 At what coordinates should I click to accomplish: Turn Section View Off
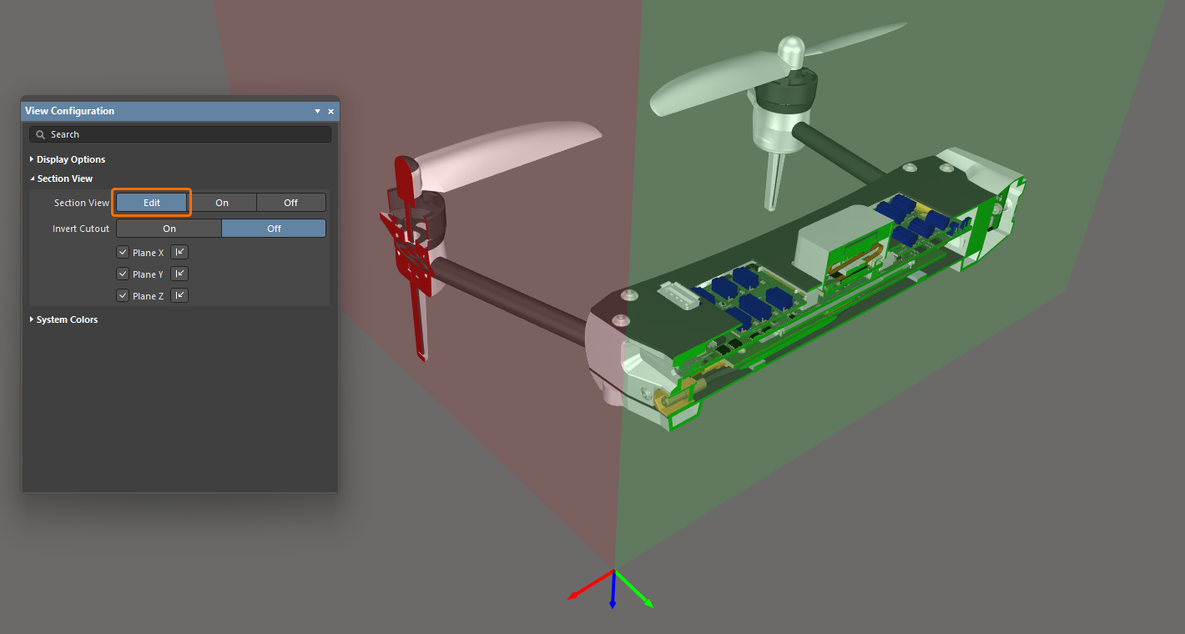coord(290,203)
